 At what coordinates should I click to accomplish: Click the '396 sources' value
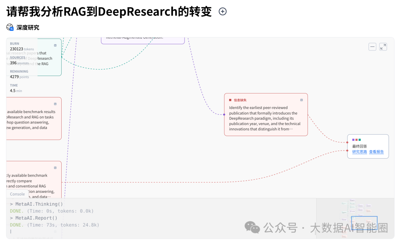19,63
